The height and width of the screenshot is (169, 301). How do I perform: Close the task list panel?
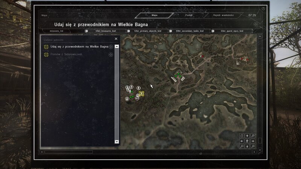coord(116,39)
